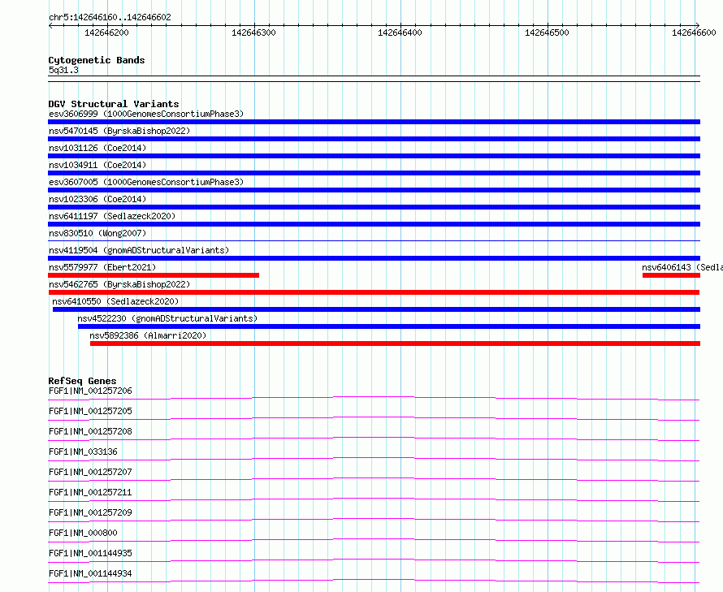Image resolution: width=723 pixels, height=592 pixels.
Task: Click the FGF1|NM_033136 transcript label
Action: 83,452
